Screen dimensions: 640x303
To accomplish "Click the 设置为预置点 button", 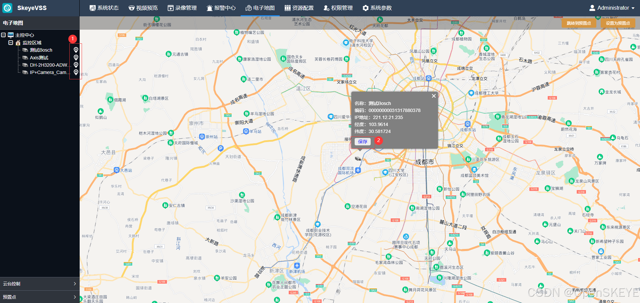I will (618, 23).
